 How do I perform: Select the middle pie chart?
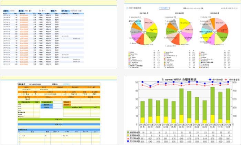click(179, 31)
